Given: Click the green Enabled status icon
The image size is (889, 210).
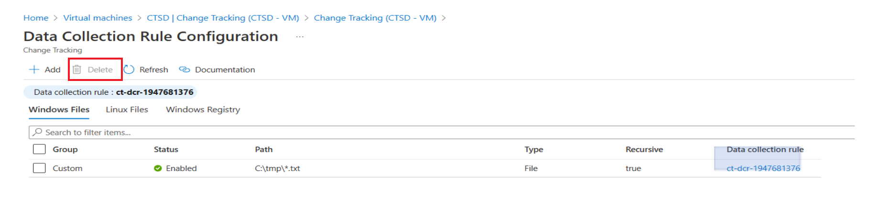Looking at the screenshot, I should (158, 168).
